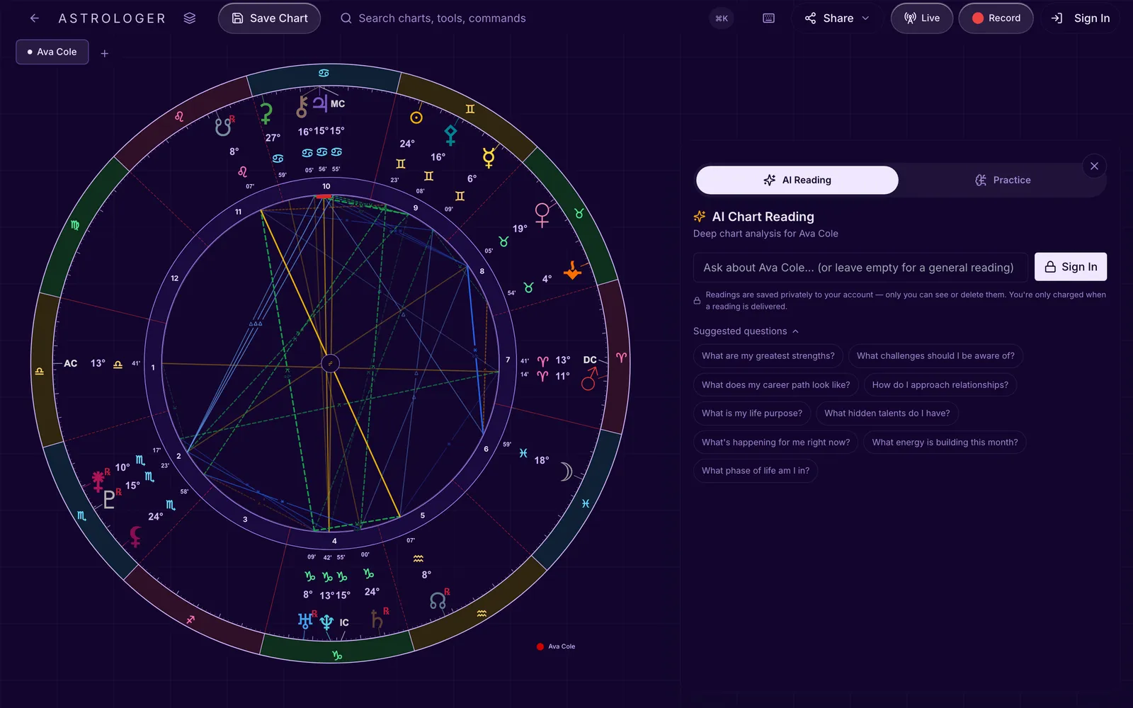Ask 'What energy is building this month?'
Image resolution: width=1133 pixels, height=708 pixels.
pyautogui.click(x=945, y=442)
